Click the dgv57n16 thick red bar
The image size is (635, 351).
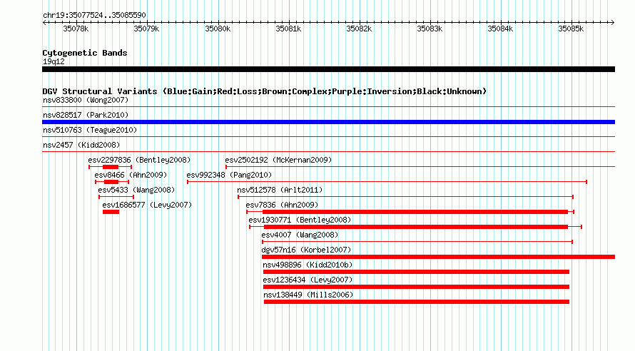(x=439, y=257)
